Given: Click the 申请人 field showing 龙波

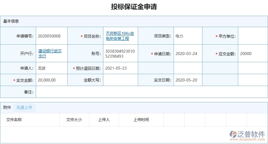Looking at the screenshot, I should click(x=51, y=68).
